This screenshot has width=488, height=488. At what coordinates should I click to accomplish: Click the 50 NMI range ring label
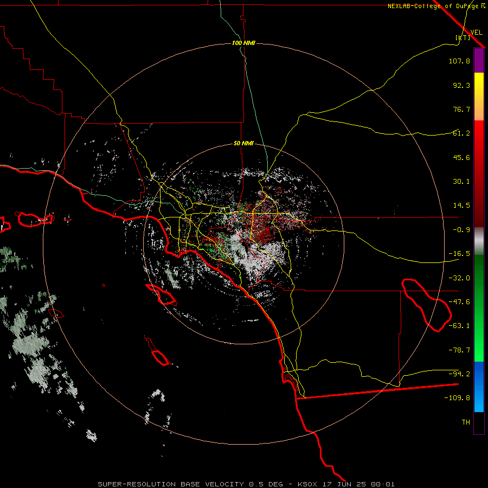(x=243, y=144)
